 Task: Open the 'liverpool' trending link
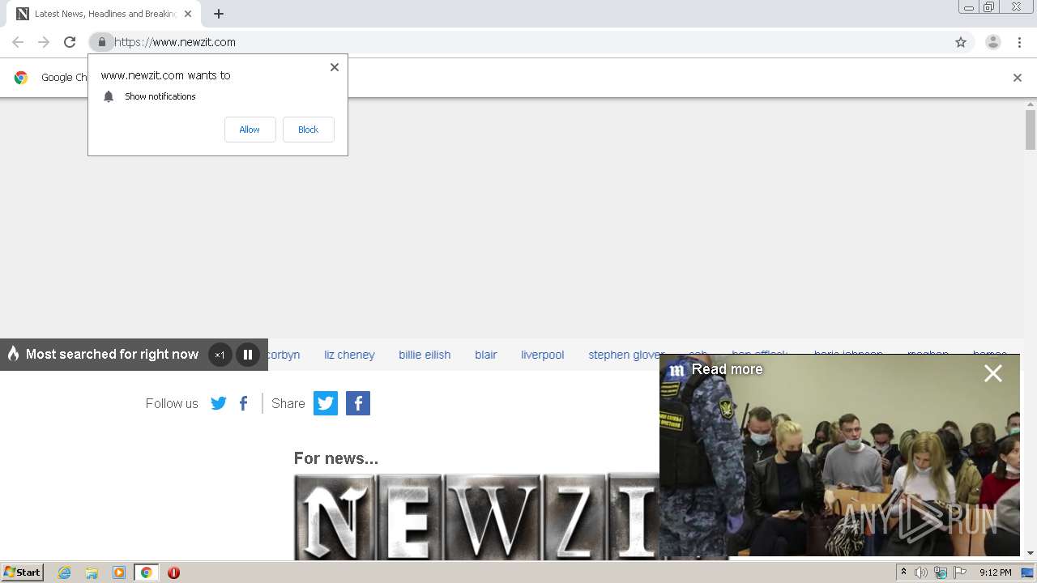[543, 355]
